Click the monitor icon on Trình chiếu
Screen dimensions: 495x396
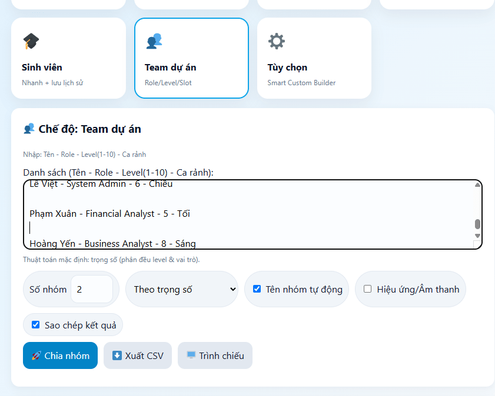click(x=191, y=355)
